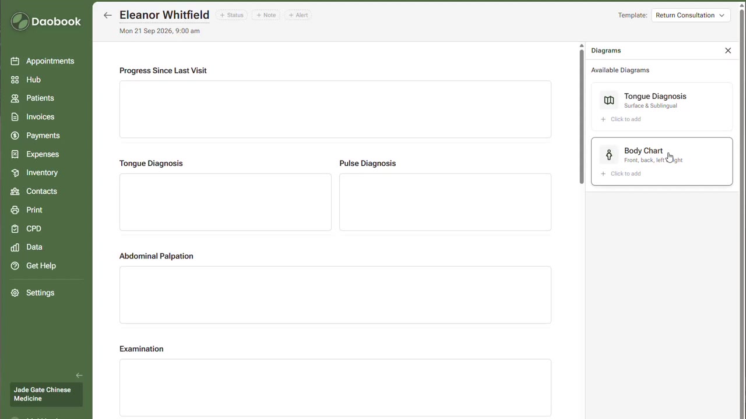The width and height of the screenshot is (746, 419).
Task: Open the Hub grid icon
Action: coord(15,80)
